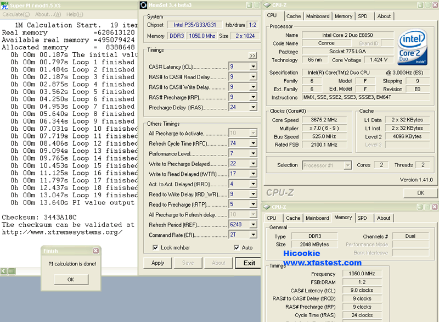
Task: Toggle the Auto checkbox in MemSet
Action: [x=237, y=247]
